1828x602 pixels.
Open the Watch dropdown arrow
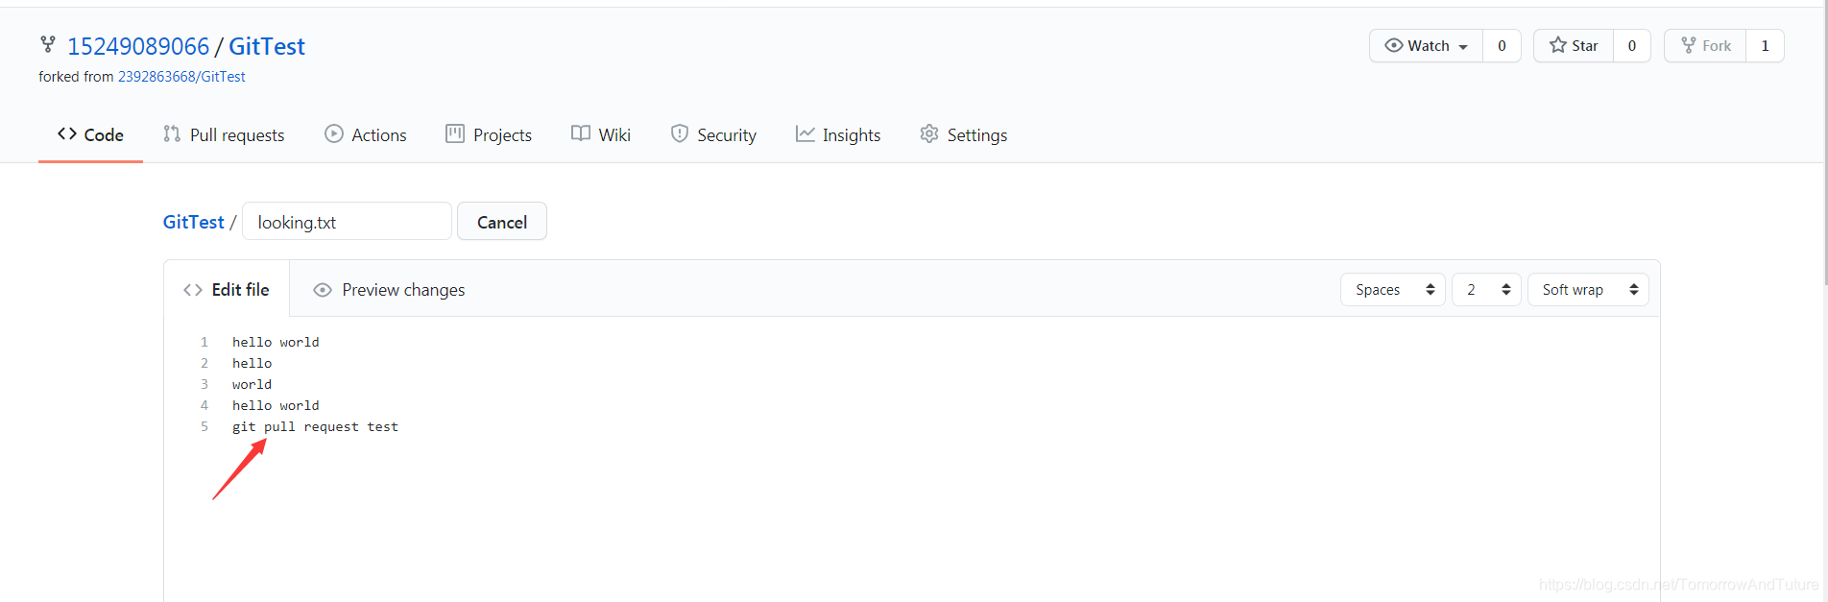(x=1463, y=45)
